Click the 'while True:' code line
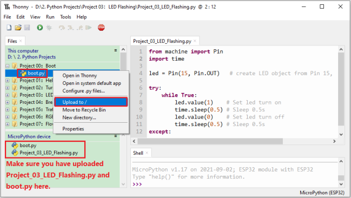 pos(179,95)
